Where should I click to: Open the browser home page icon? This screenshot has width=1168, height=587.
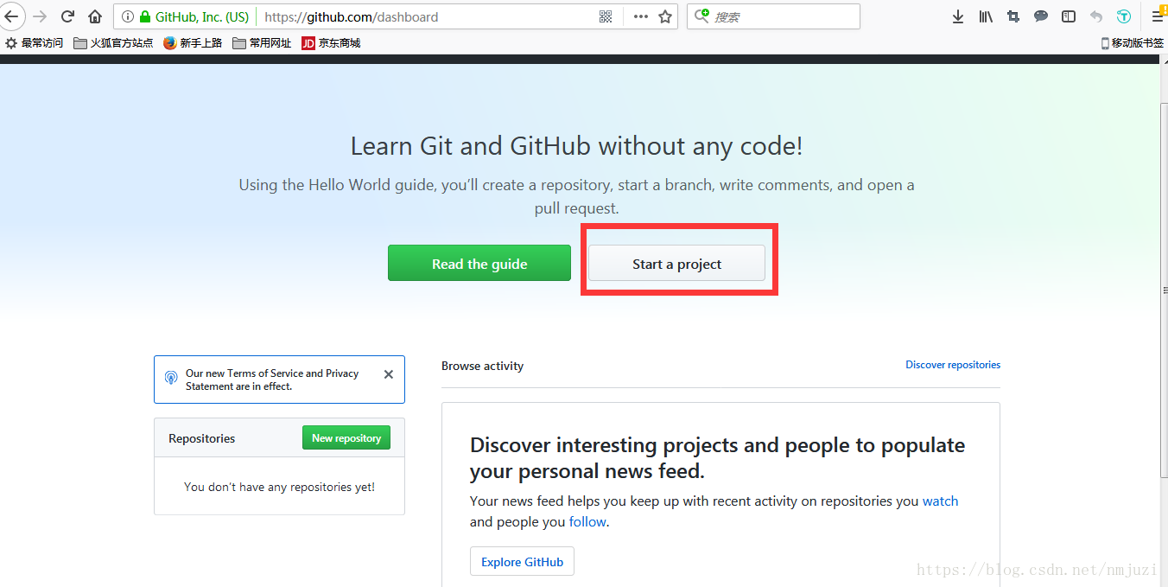pos(95,16)
